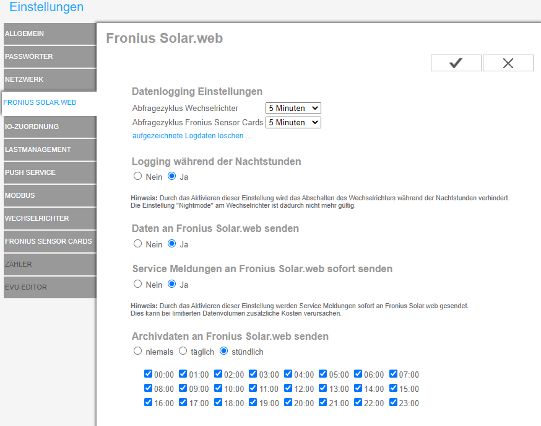The image size is (541, 426).
Task: Untick the 19:00 hour checkbox
Action: [253, 402]
